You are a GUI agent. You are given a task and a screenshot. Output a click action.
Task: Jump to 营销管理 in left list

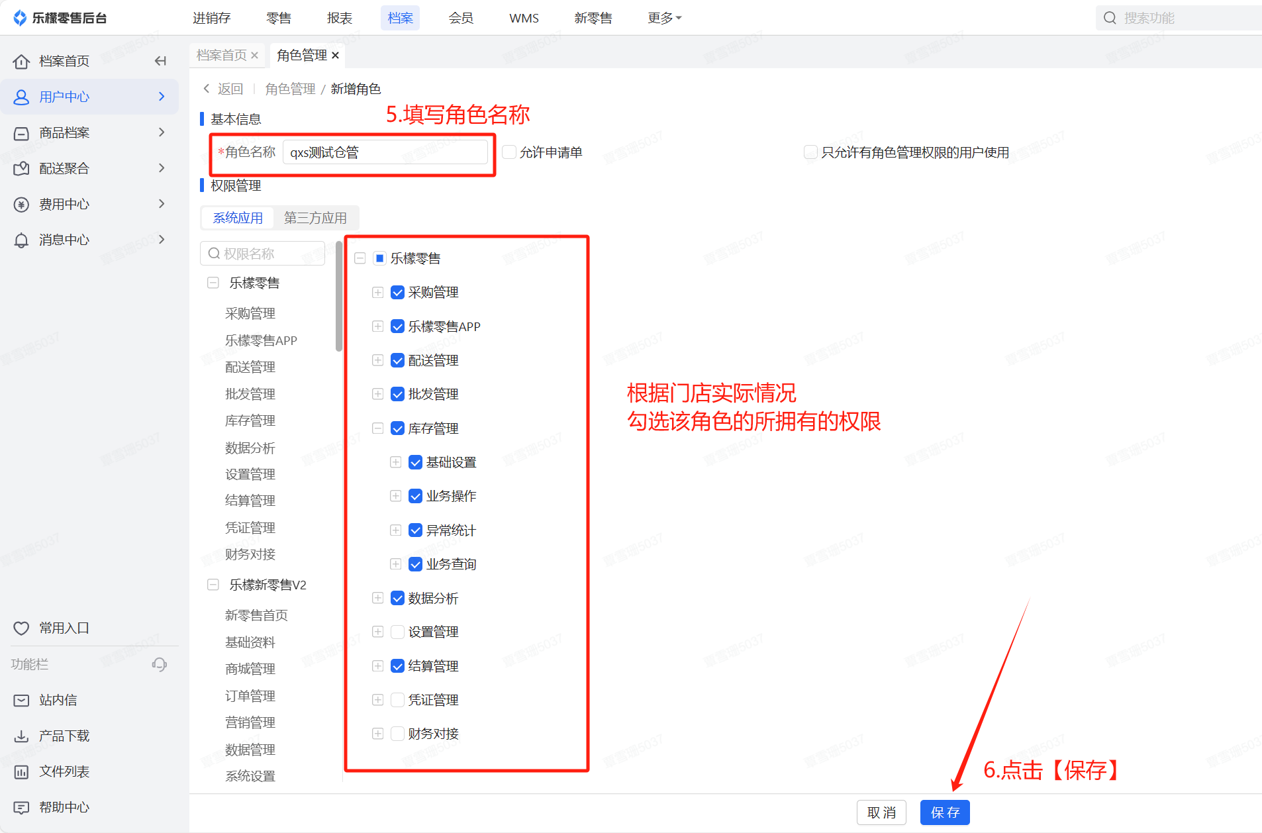[x=250, y=722]
